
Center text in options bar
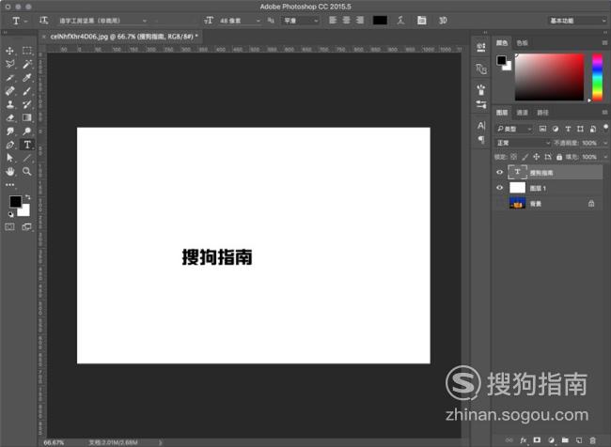point(347,21)
